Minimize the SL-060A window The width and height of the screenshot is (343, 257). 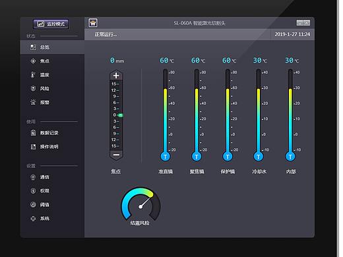[299, 23]
